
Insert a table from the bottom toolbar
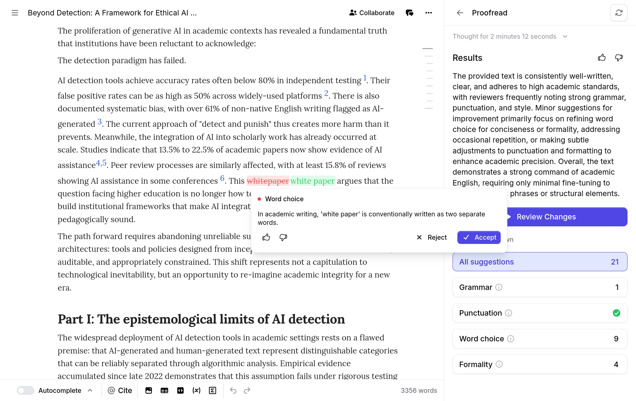[164, 390]
